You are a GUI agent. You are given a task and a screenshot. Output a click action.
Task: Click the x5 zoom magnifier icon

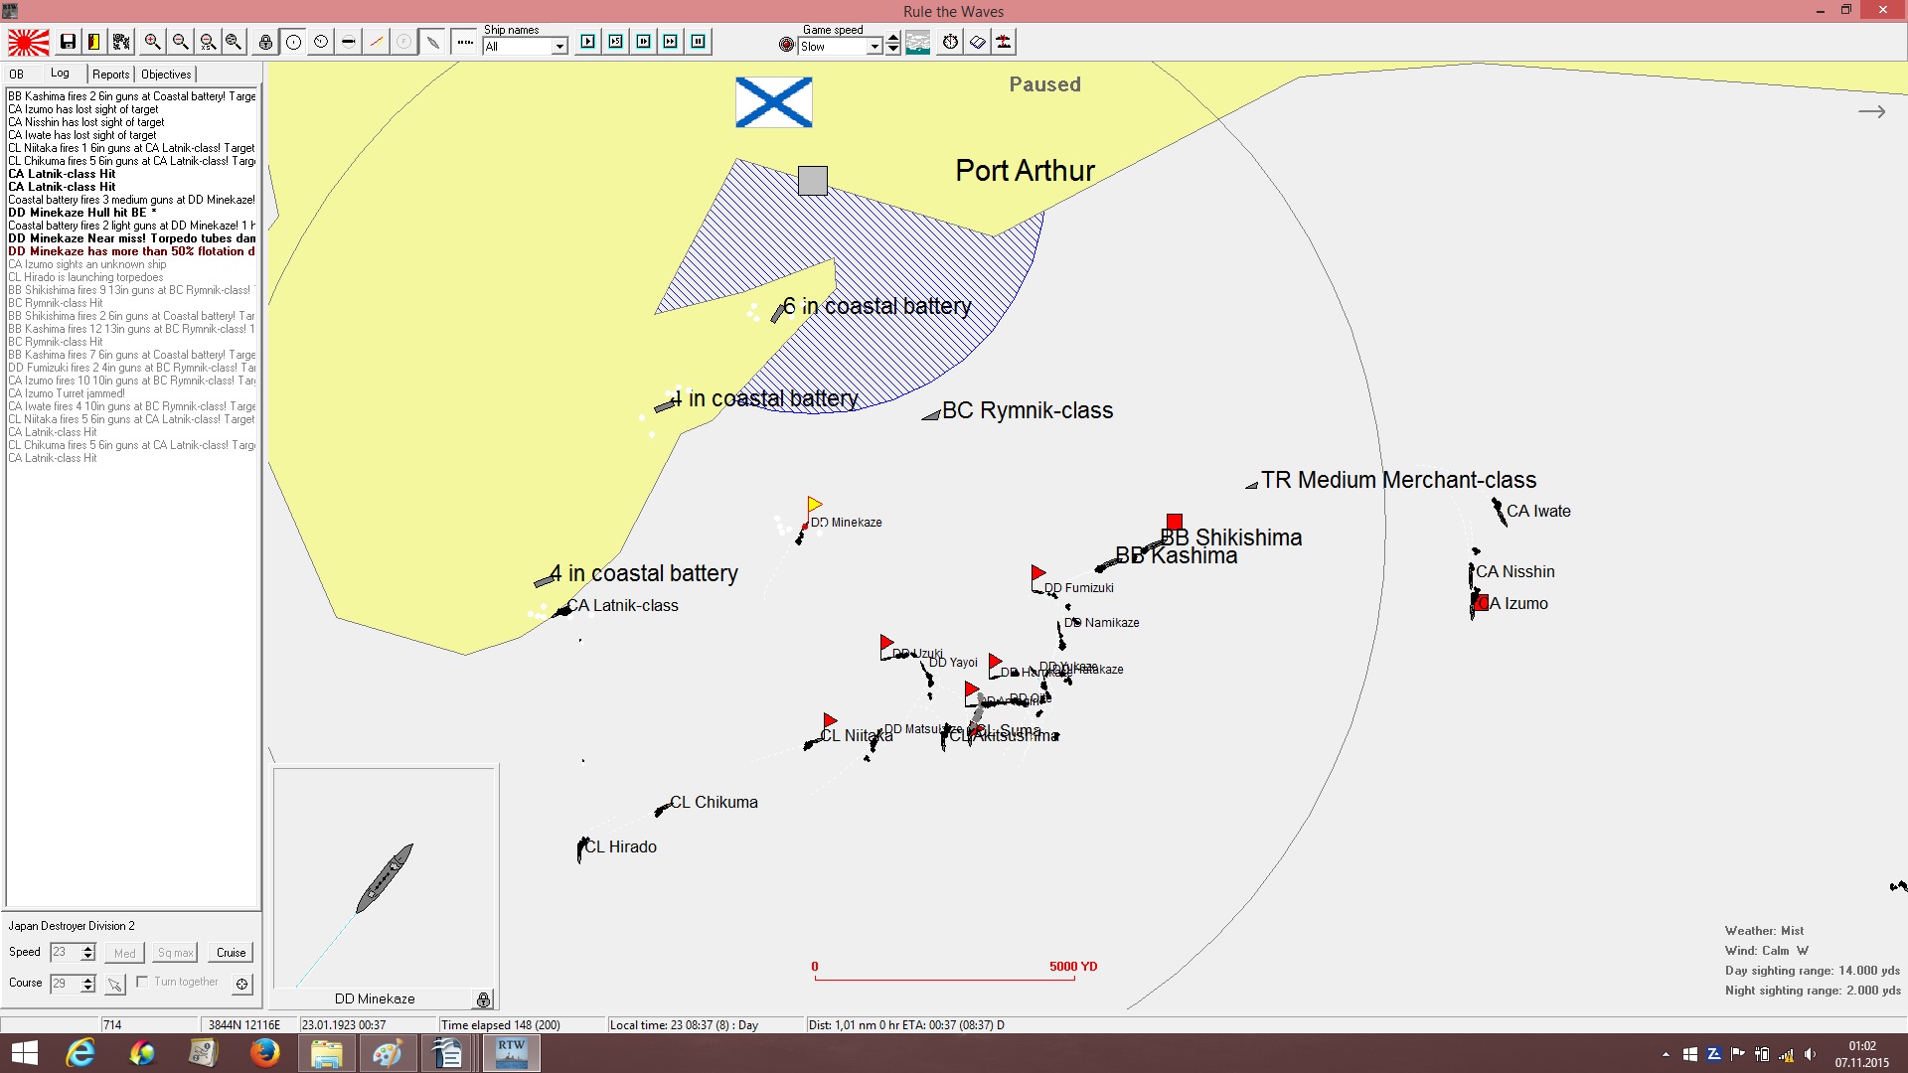pos(208,42)
